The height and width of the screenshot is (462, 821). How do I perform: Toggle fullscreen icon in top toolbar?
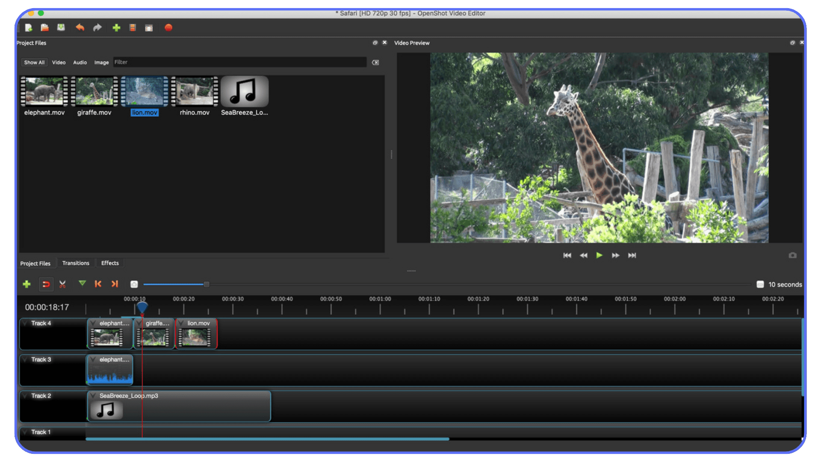[x=149, y=28]
